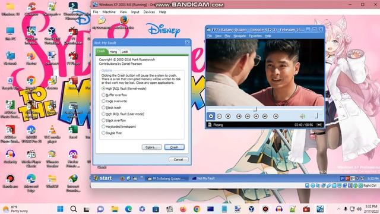This screenshot has width=380, height=214.
Task: Open the Mozilla Firefox icon on XP desktop
Action: tap(124, 23)
